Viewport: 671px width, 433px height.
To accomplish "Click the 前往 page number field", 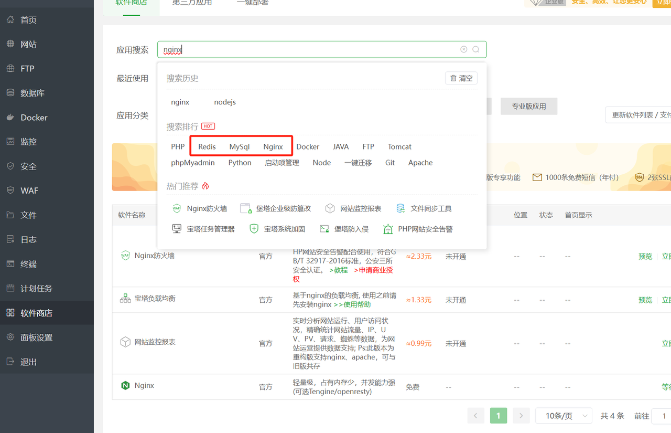I will click(x=661, y=416).
